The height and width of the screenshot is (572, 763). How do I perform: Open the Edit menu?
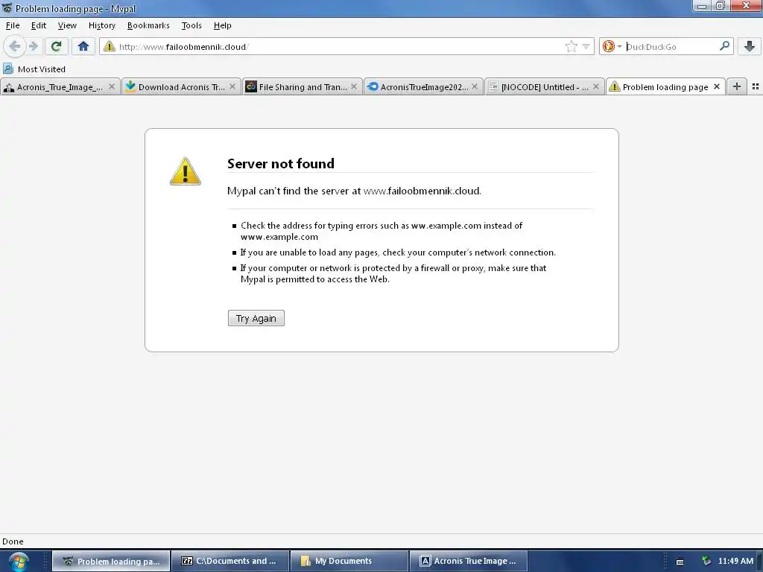pos(39,25)
